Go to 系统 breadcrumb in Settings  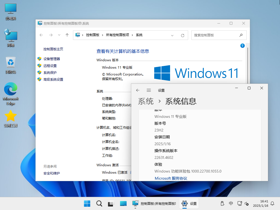click(146, 101)
